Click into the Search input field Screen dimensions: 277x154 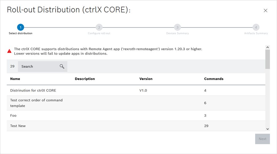[38, 66]
